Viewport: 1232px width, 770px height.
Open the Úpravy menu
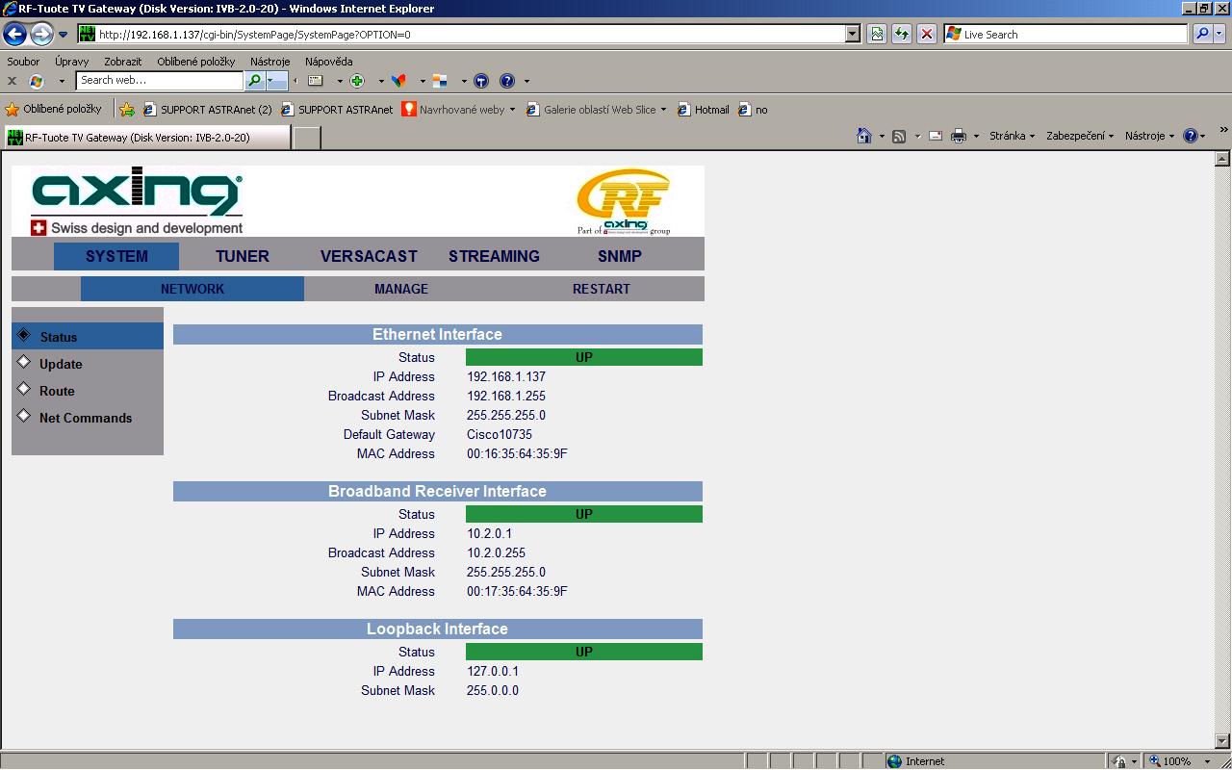72,62
